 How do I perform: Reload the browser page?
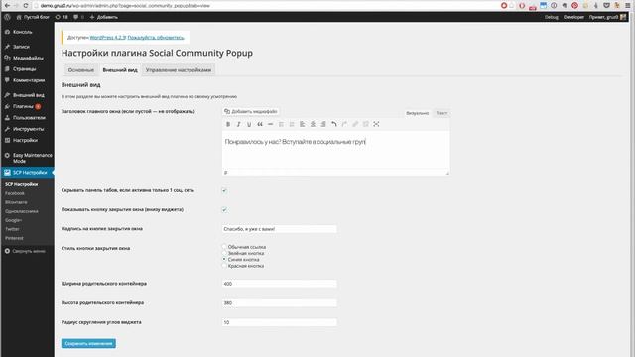click(26, 5)
